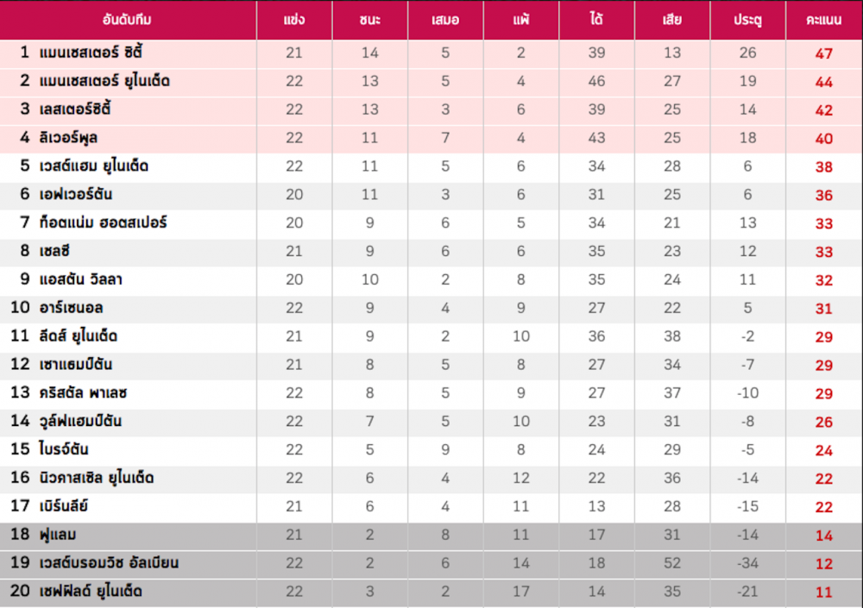
Task: Select ท็อตแน่ม ฮอตสเปอร์ team name
Action: (x=103, y=223)
